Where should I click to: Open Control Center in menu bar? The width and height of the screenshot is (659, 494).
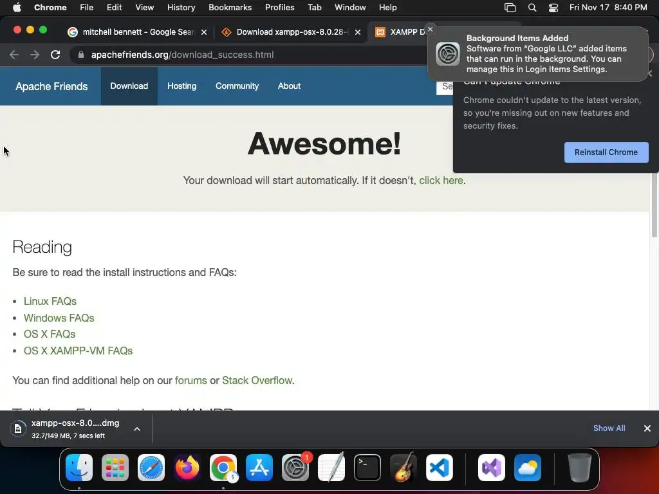click(553, 7)
